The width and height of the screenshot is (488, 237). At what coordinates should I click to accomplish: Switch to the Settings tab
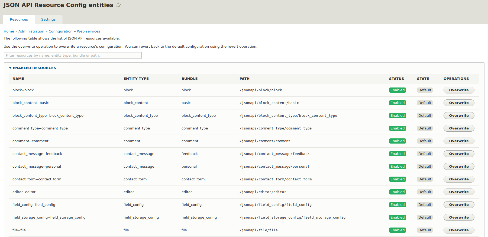[48, 20]
